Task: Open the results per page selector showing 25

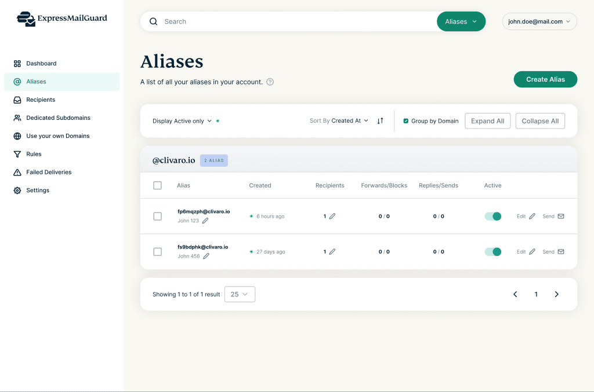Action: tap(240, 294)
